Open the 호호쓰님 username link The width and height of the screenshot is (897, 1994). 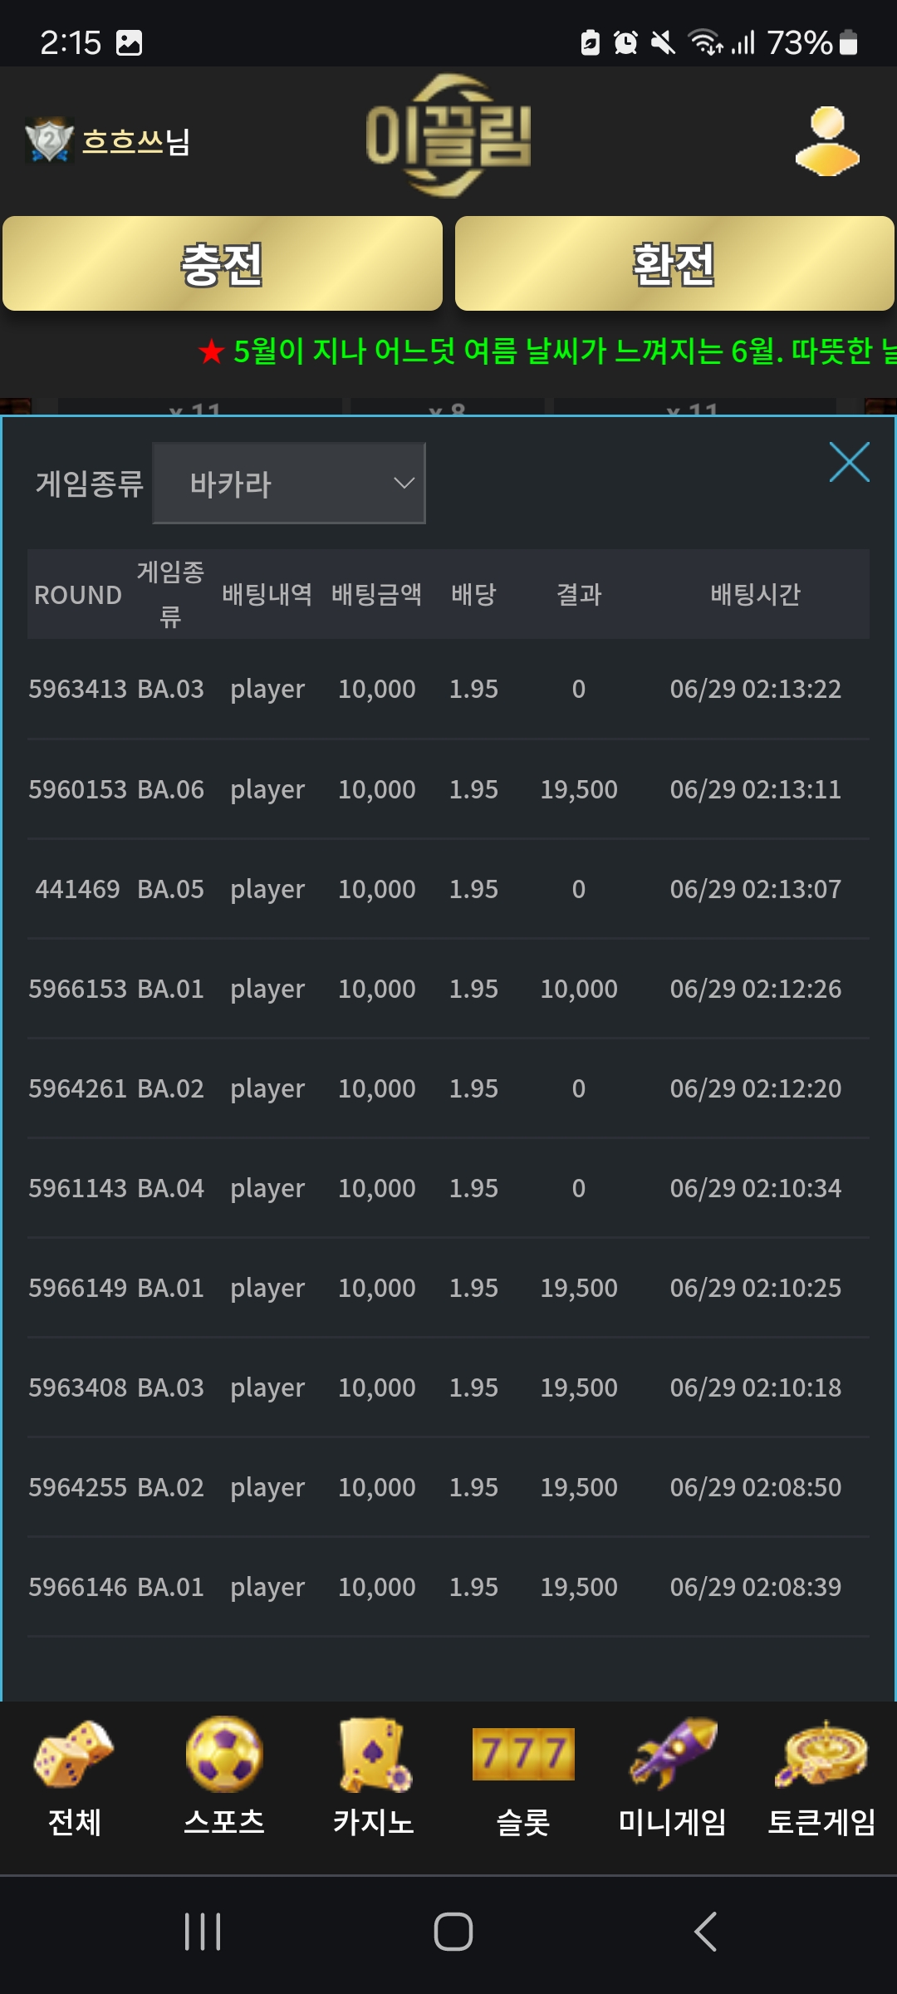click(136, 141)
